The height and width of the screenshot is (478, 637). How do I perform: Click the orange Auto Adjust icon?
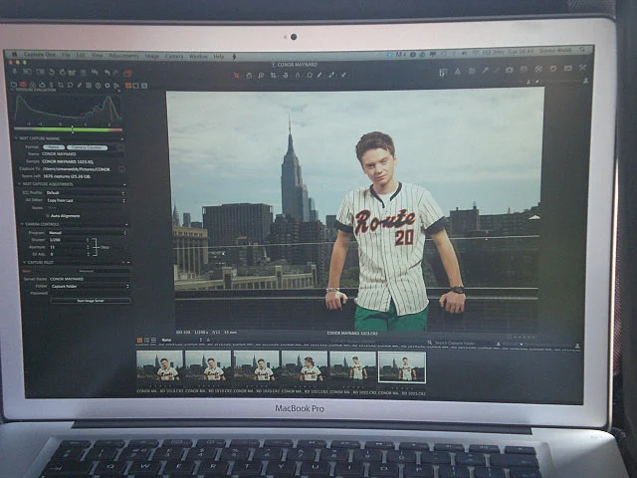point(127,74)
